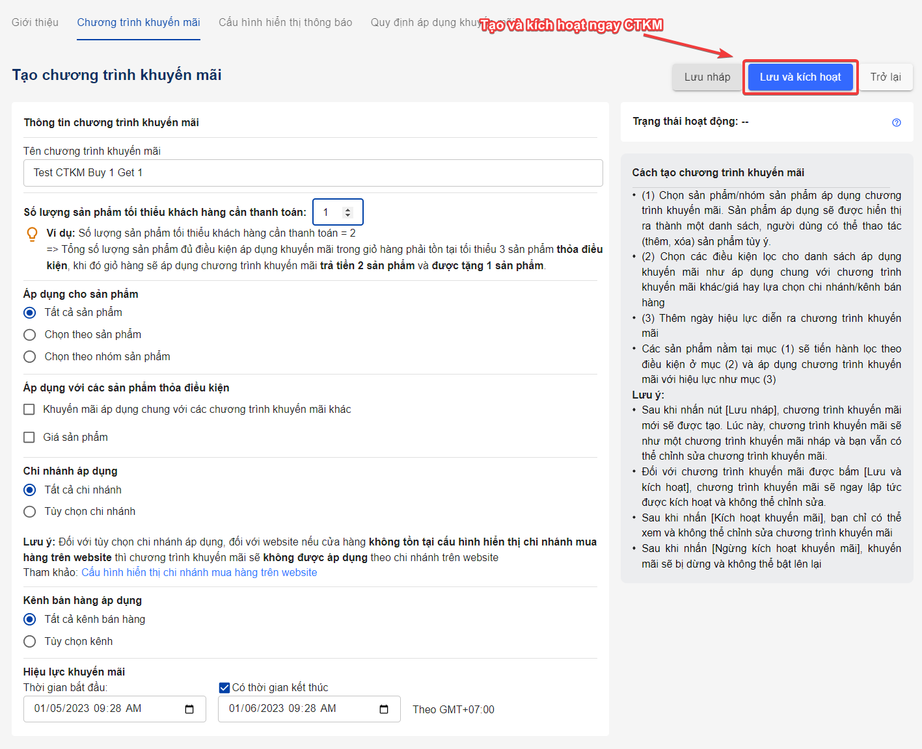Click 'Thông tin chương trình khuyến mãi' heading
Viewport: 922px width, 749px height.
pyautogui.click(x=111, y=123)
